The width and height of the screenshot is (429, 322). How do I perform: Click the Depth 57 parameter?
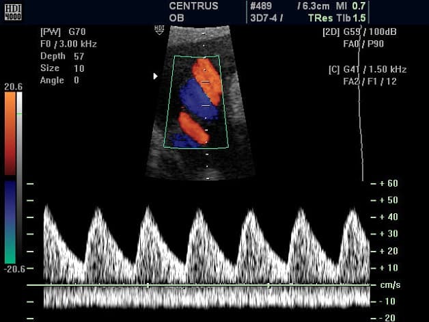pos(62,56)
